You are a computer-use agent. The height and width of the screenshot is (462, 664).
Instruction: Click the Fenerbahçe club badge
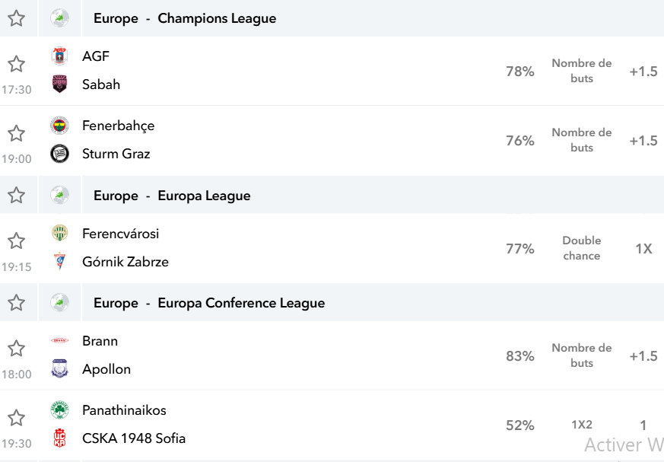point(60,126)
